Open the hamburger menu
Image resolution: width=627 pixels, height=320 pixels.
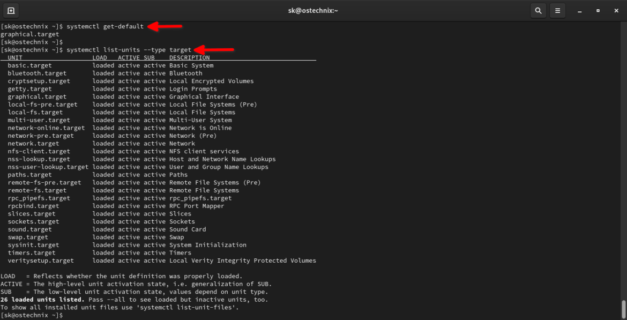coord(557,10)
